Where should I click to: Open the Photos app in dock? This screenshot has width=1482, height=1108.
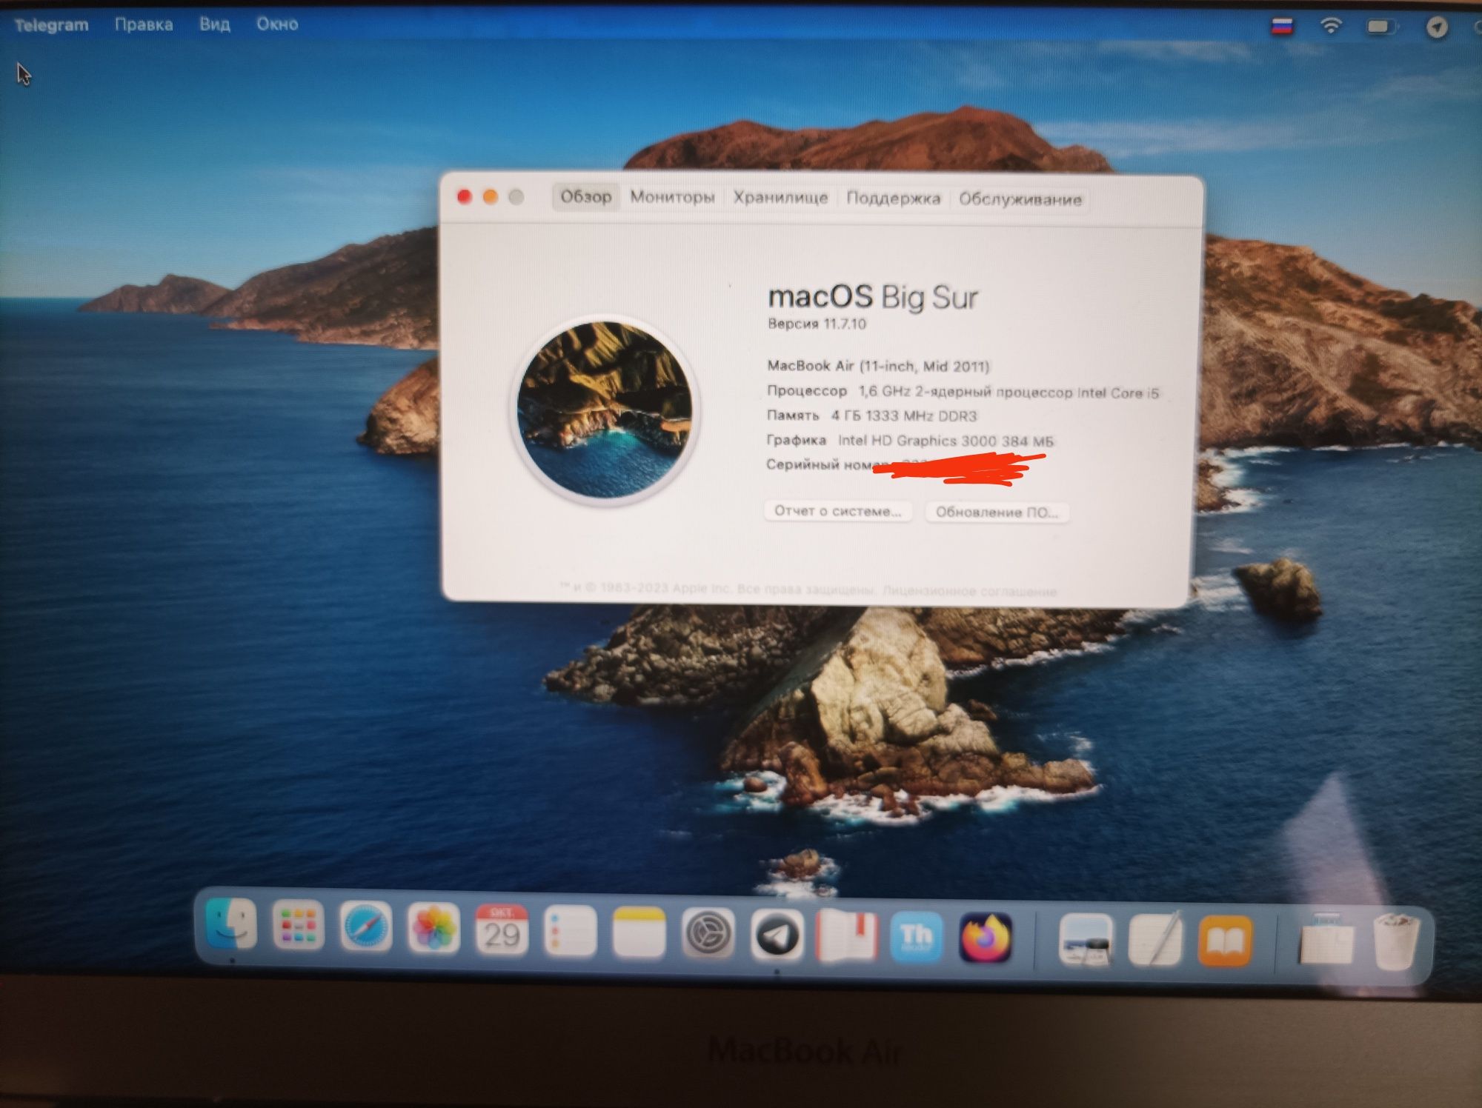pyautogui.click(x=433, y=929)
